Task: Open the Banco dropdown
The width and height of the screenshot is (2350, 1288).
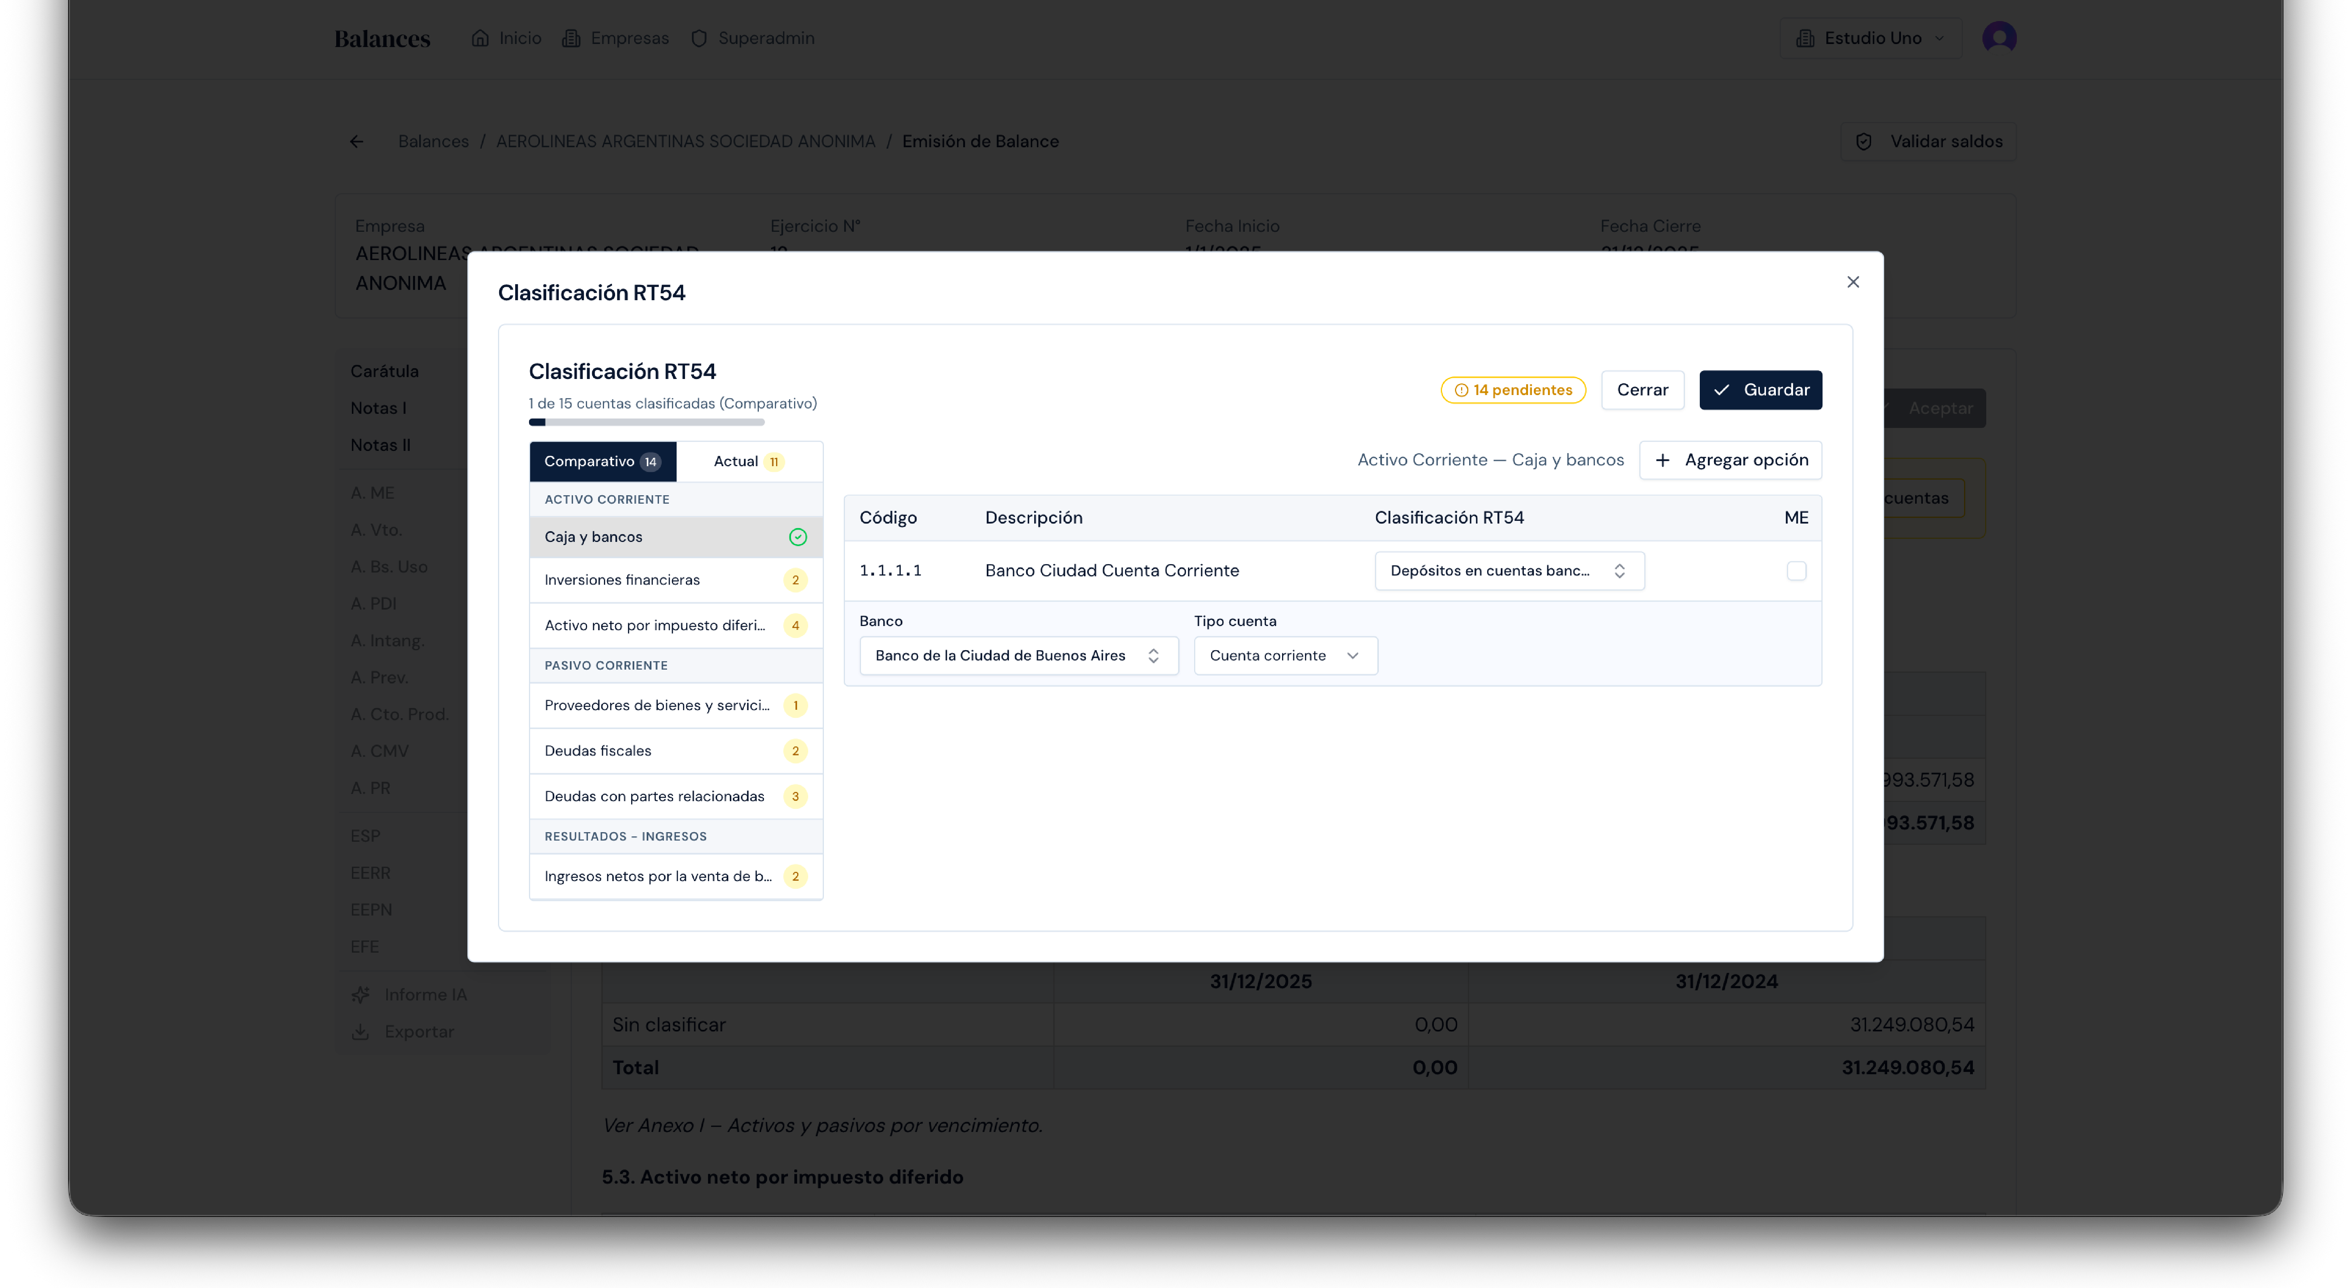Action: [x=1018, y=655]
